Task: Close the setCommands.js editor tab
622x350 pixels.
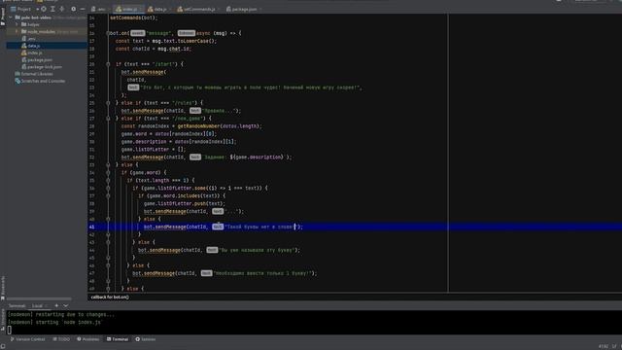Action: click(x=219, y=9)
